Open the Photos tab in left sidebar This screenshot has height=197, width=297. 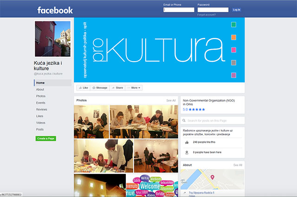(x=41, y=96)
